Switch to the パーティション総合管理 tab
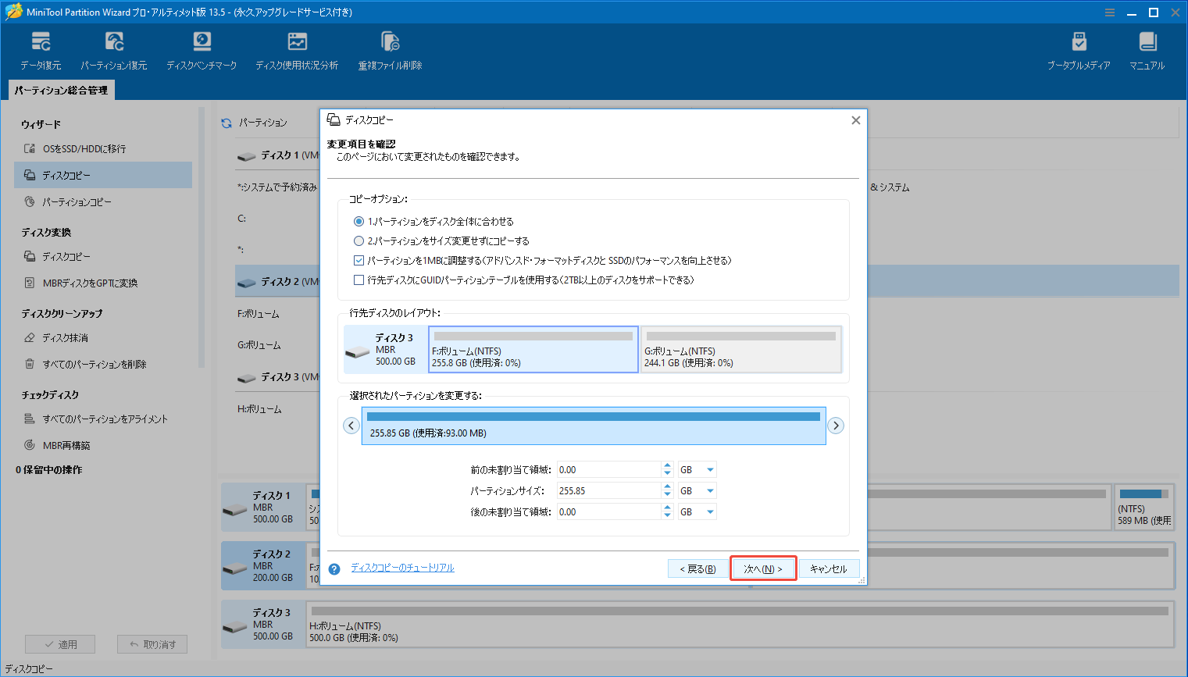Viewport: 1188px width, 677px height. coord(60,90)
